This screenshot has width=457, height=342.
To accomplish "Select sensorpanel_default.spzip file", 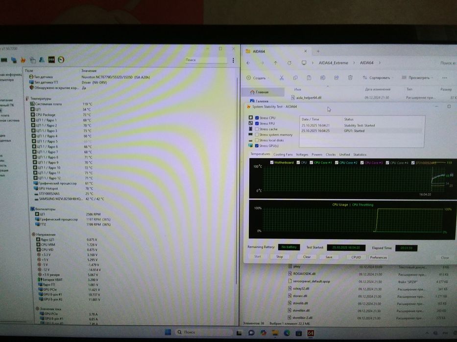I will point(369,281).
